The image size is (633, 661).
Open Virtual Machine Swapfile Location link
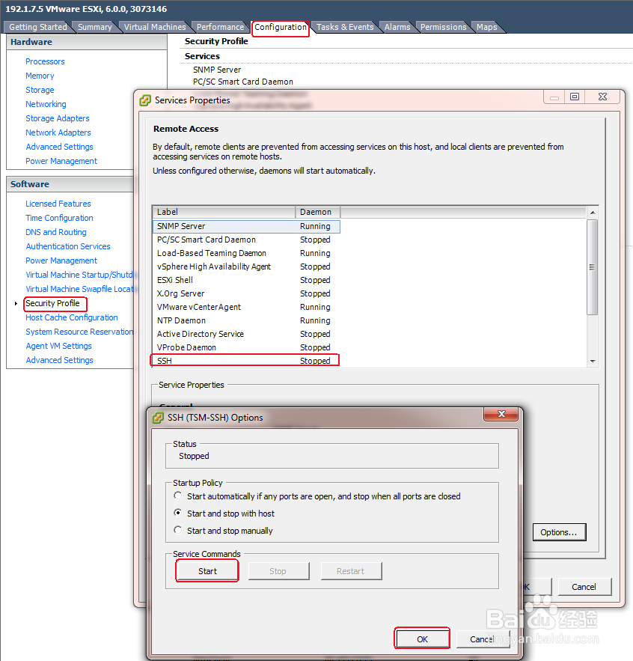(79, 289)
